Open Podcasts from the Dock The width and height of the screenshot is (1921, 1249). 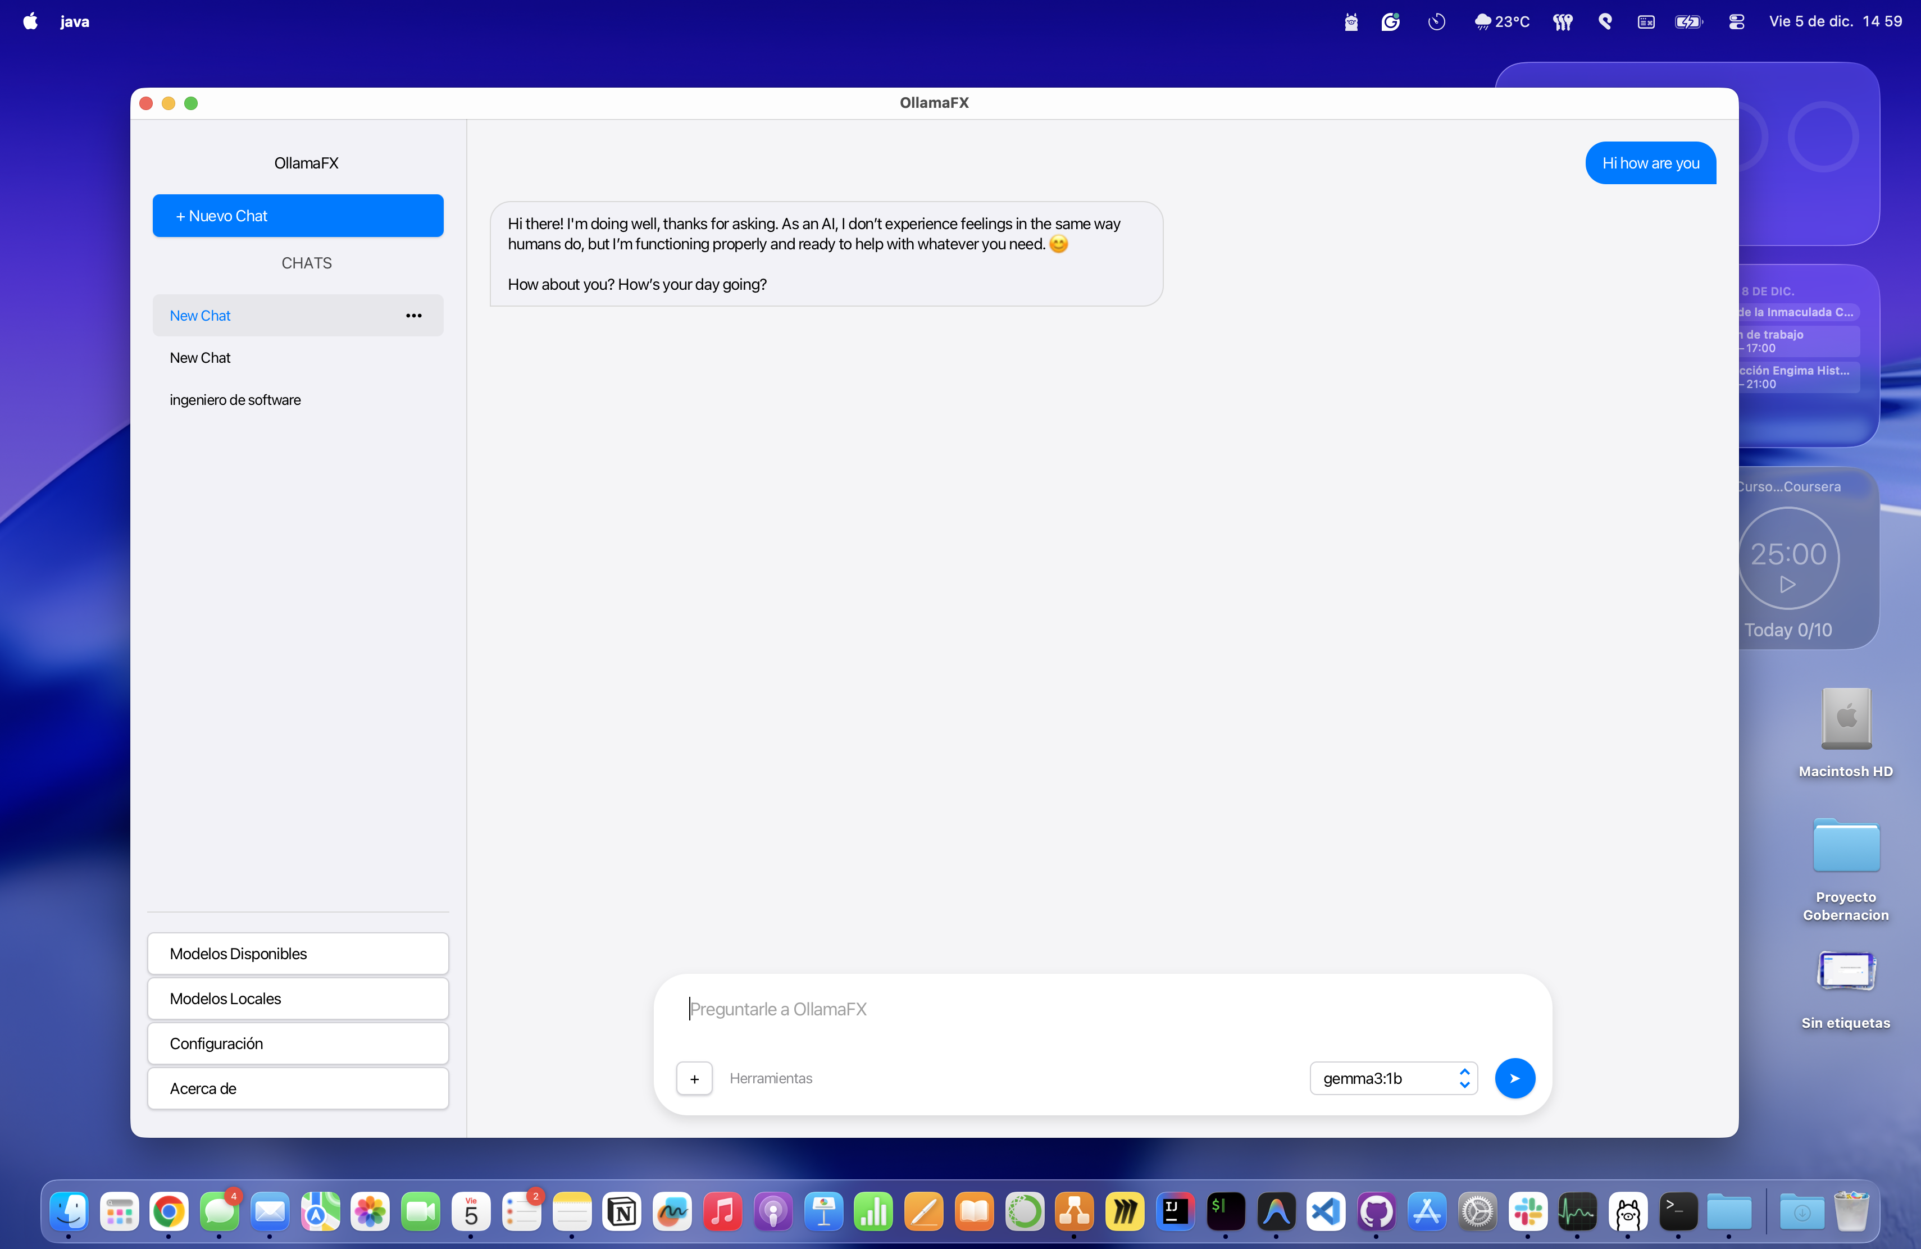tap(773, 1211)
